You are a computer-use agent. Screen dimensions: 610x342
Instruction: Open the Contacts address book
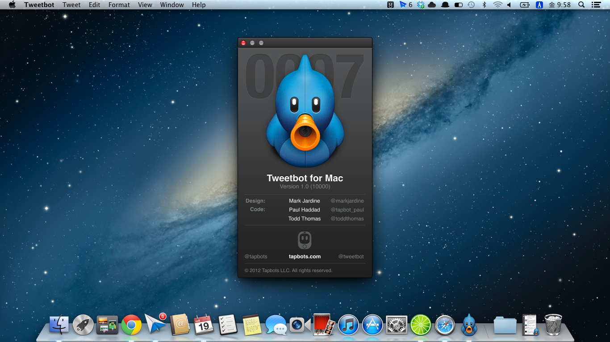pos(180,325)
